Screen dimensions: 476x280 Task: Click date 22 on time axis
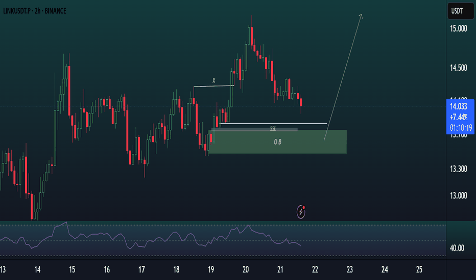pos(315,269)
